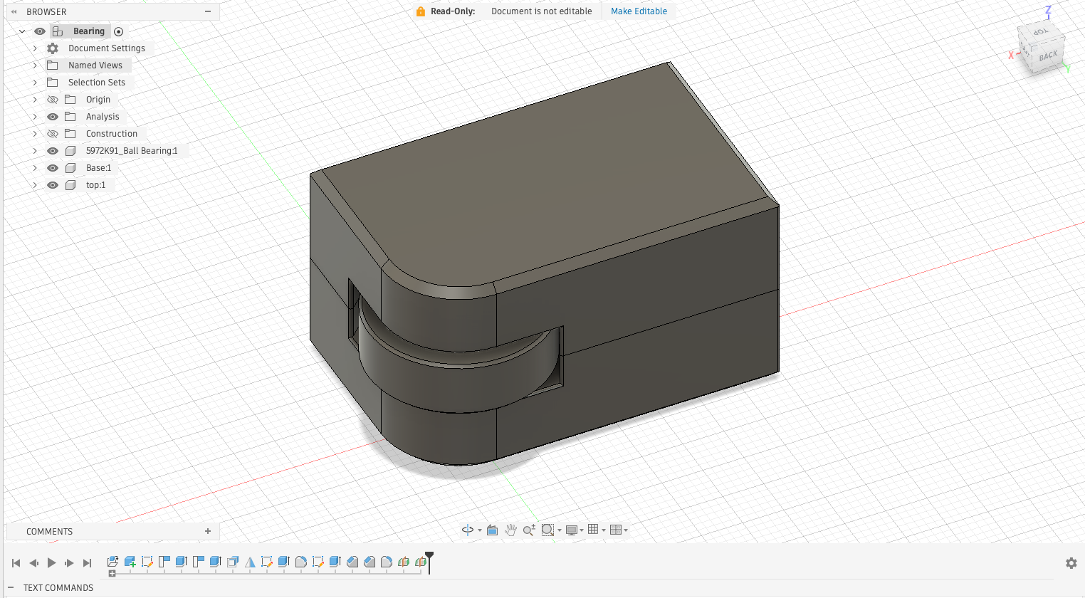Select the 5972K91_Ball Bearing:1 tree item
This screenshot has width=1085, height=598.
coord(132,151)
